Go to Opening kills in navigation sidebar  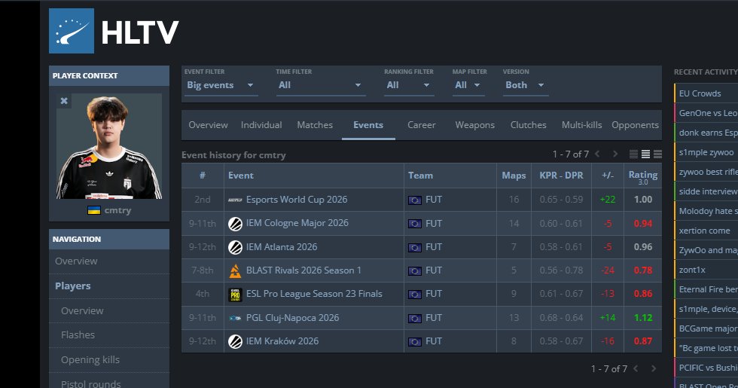[109, 360]
